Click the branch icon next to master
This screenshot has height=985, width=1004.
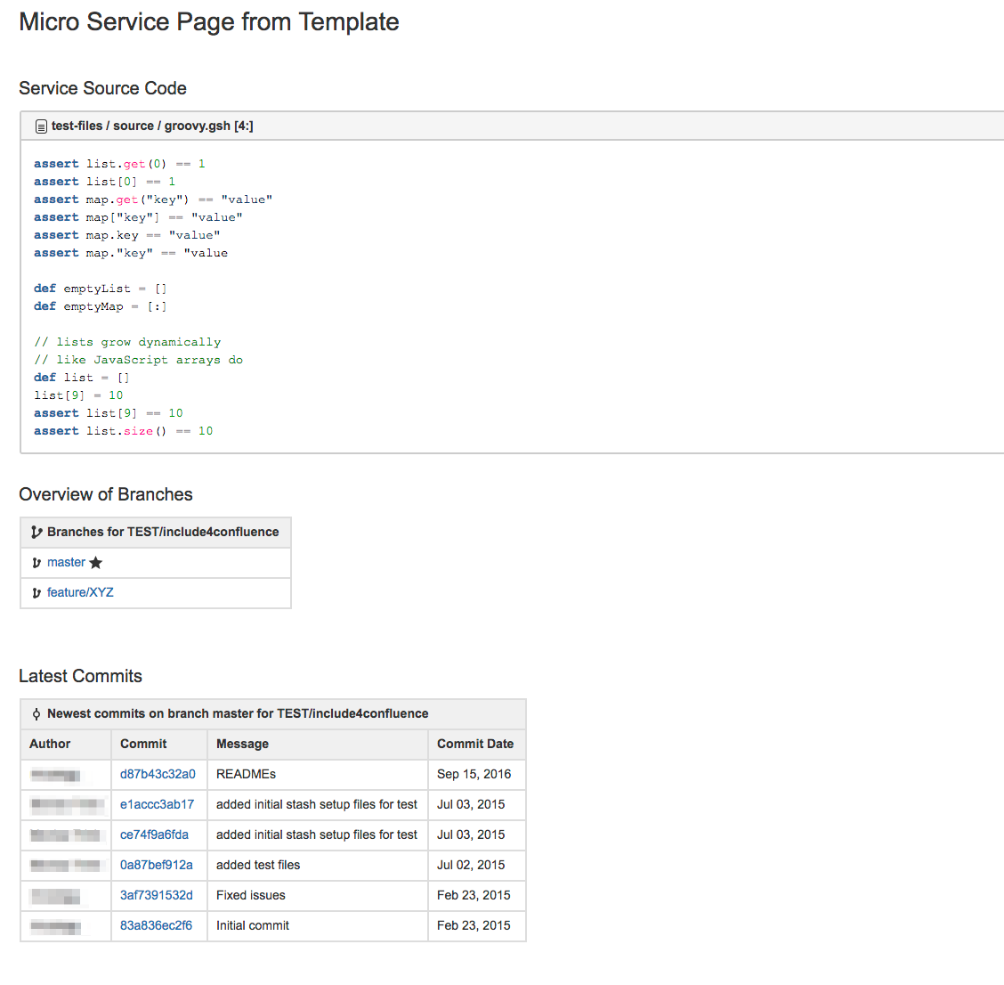pyautogui.click(x=36, y=562)
